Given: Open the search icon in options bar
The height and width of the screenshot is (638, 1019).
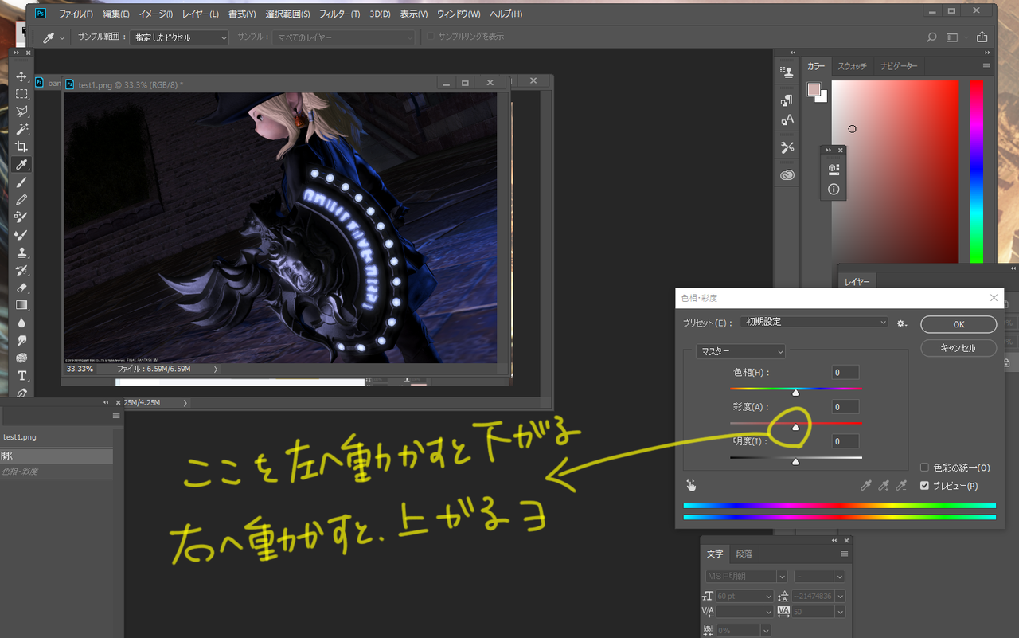Looking at the screenshot, I should [x=931, y=37].
